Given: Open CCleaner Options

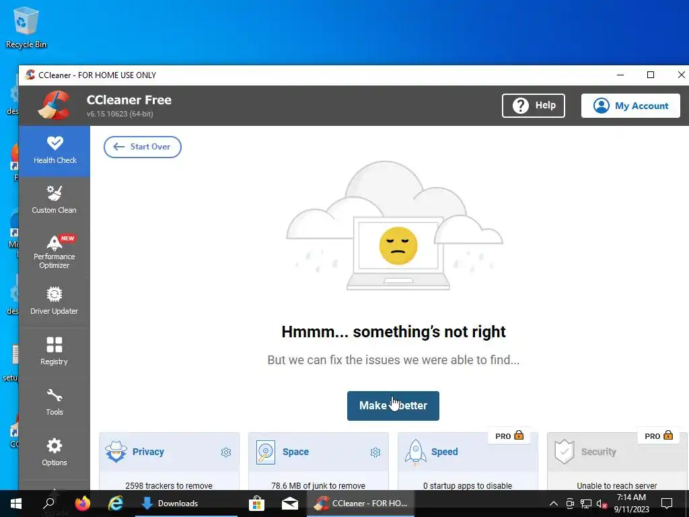Looking at the screenshot, I should (x=55, y=452).
